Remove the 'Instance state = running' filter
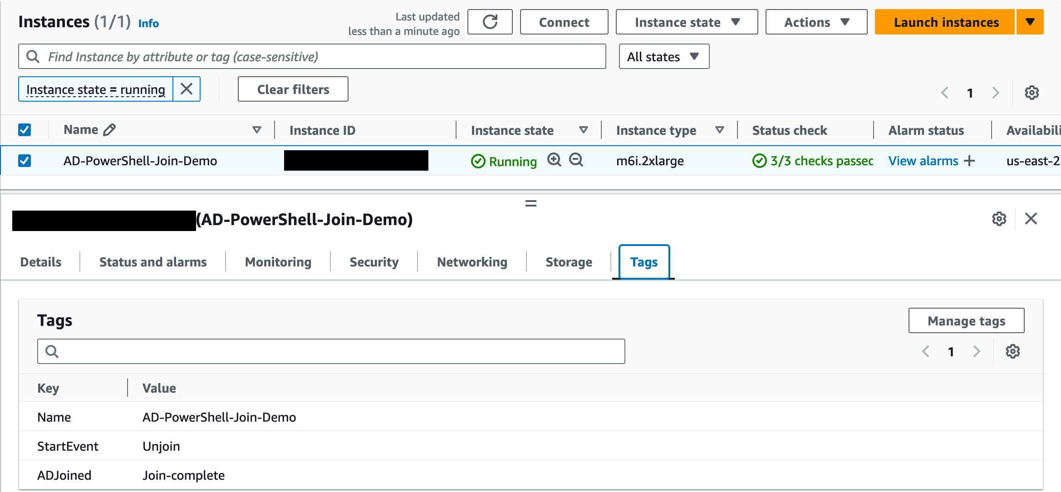The image size is (1061, 492). tap(187, 89)
